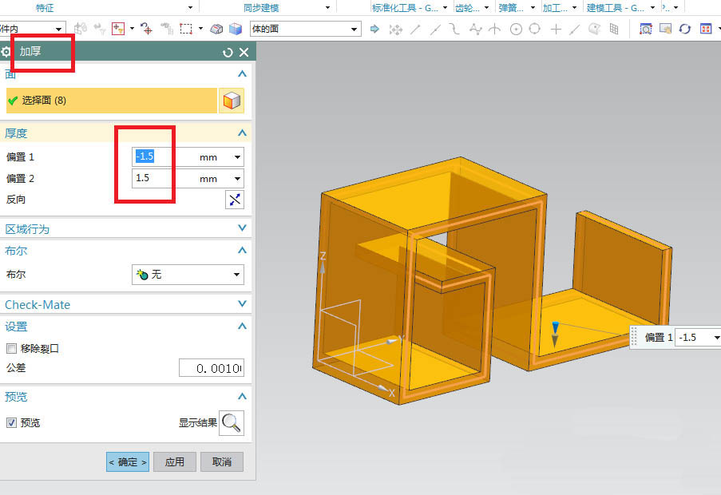Collapse the 预览 section chevron
721x495 pixels.
click(242, 396)
